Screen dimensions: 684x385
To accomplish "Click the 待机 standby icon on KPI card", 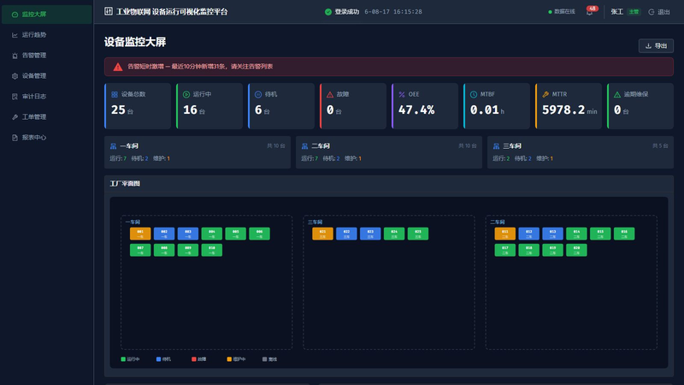I will (258, 94).
